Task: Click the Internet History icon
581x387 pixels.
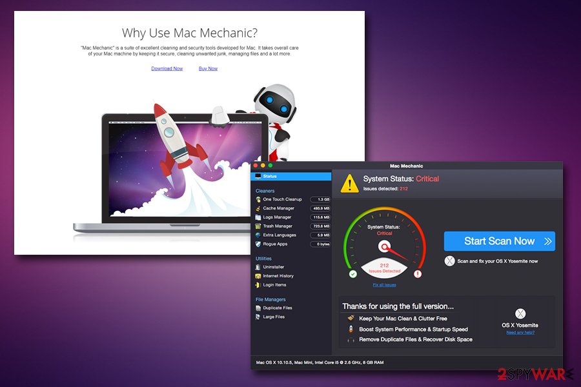Action: pos(258,276)
